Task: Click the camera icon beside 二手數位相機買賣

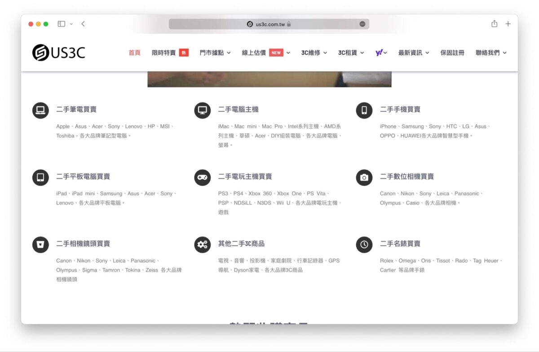Action: click(364, 177)
